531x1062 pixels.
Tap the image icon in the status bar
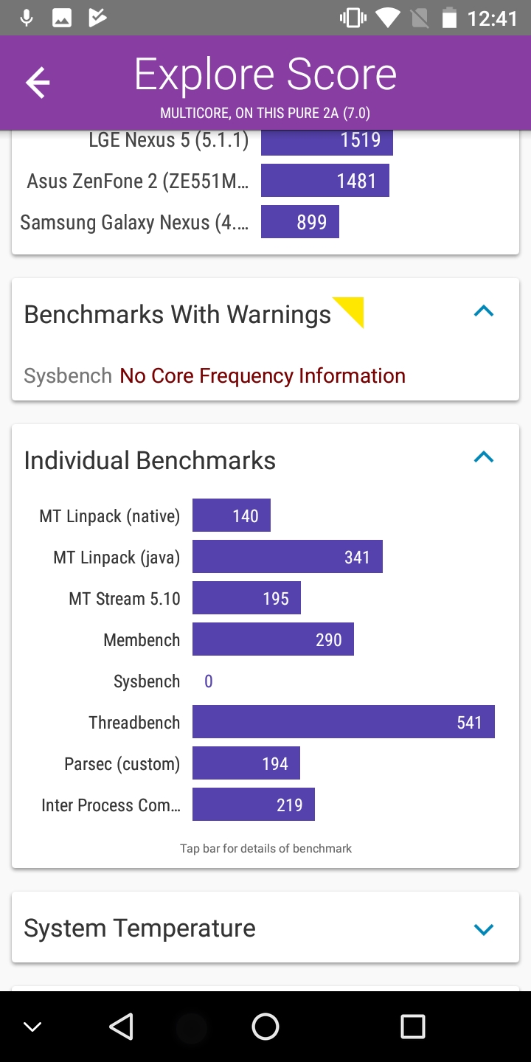click(x=62, y=18)
